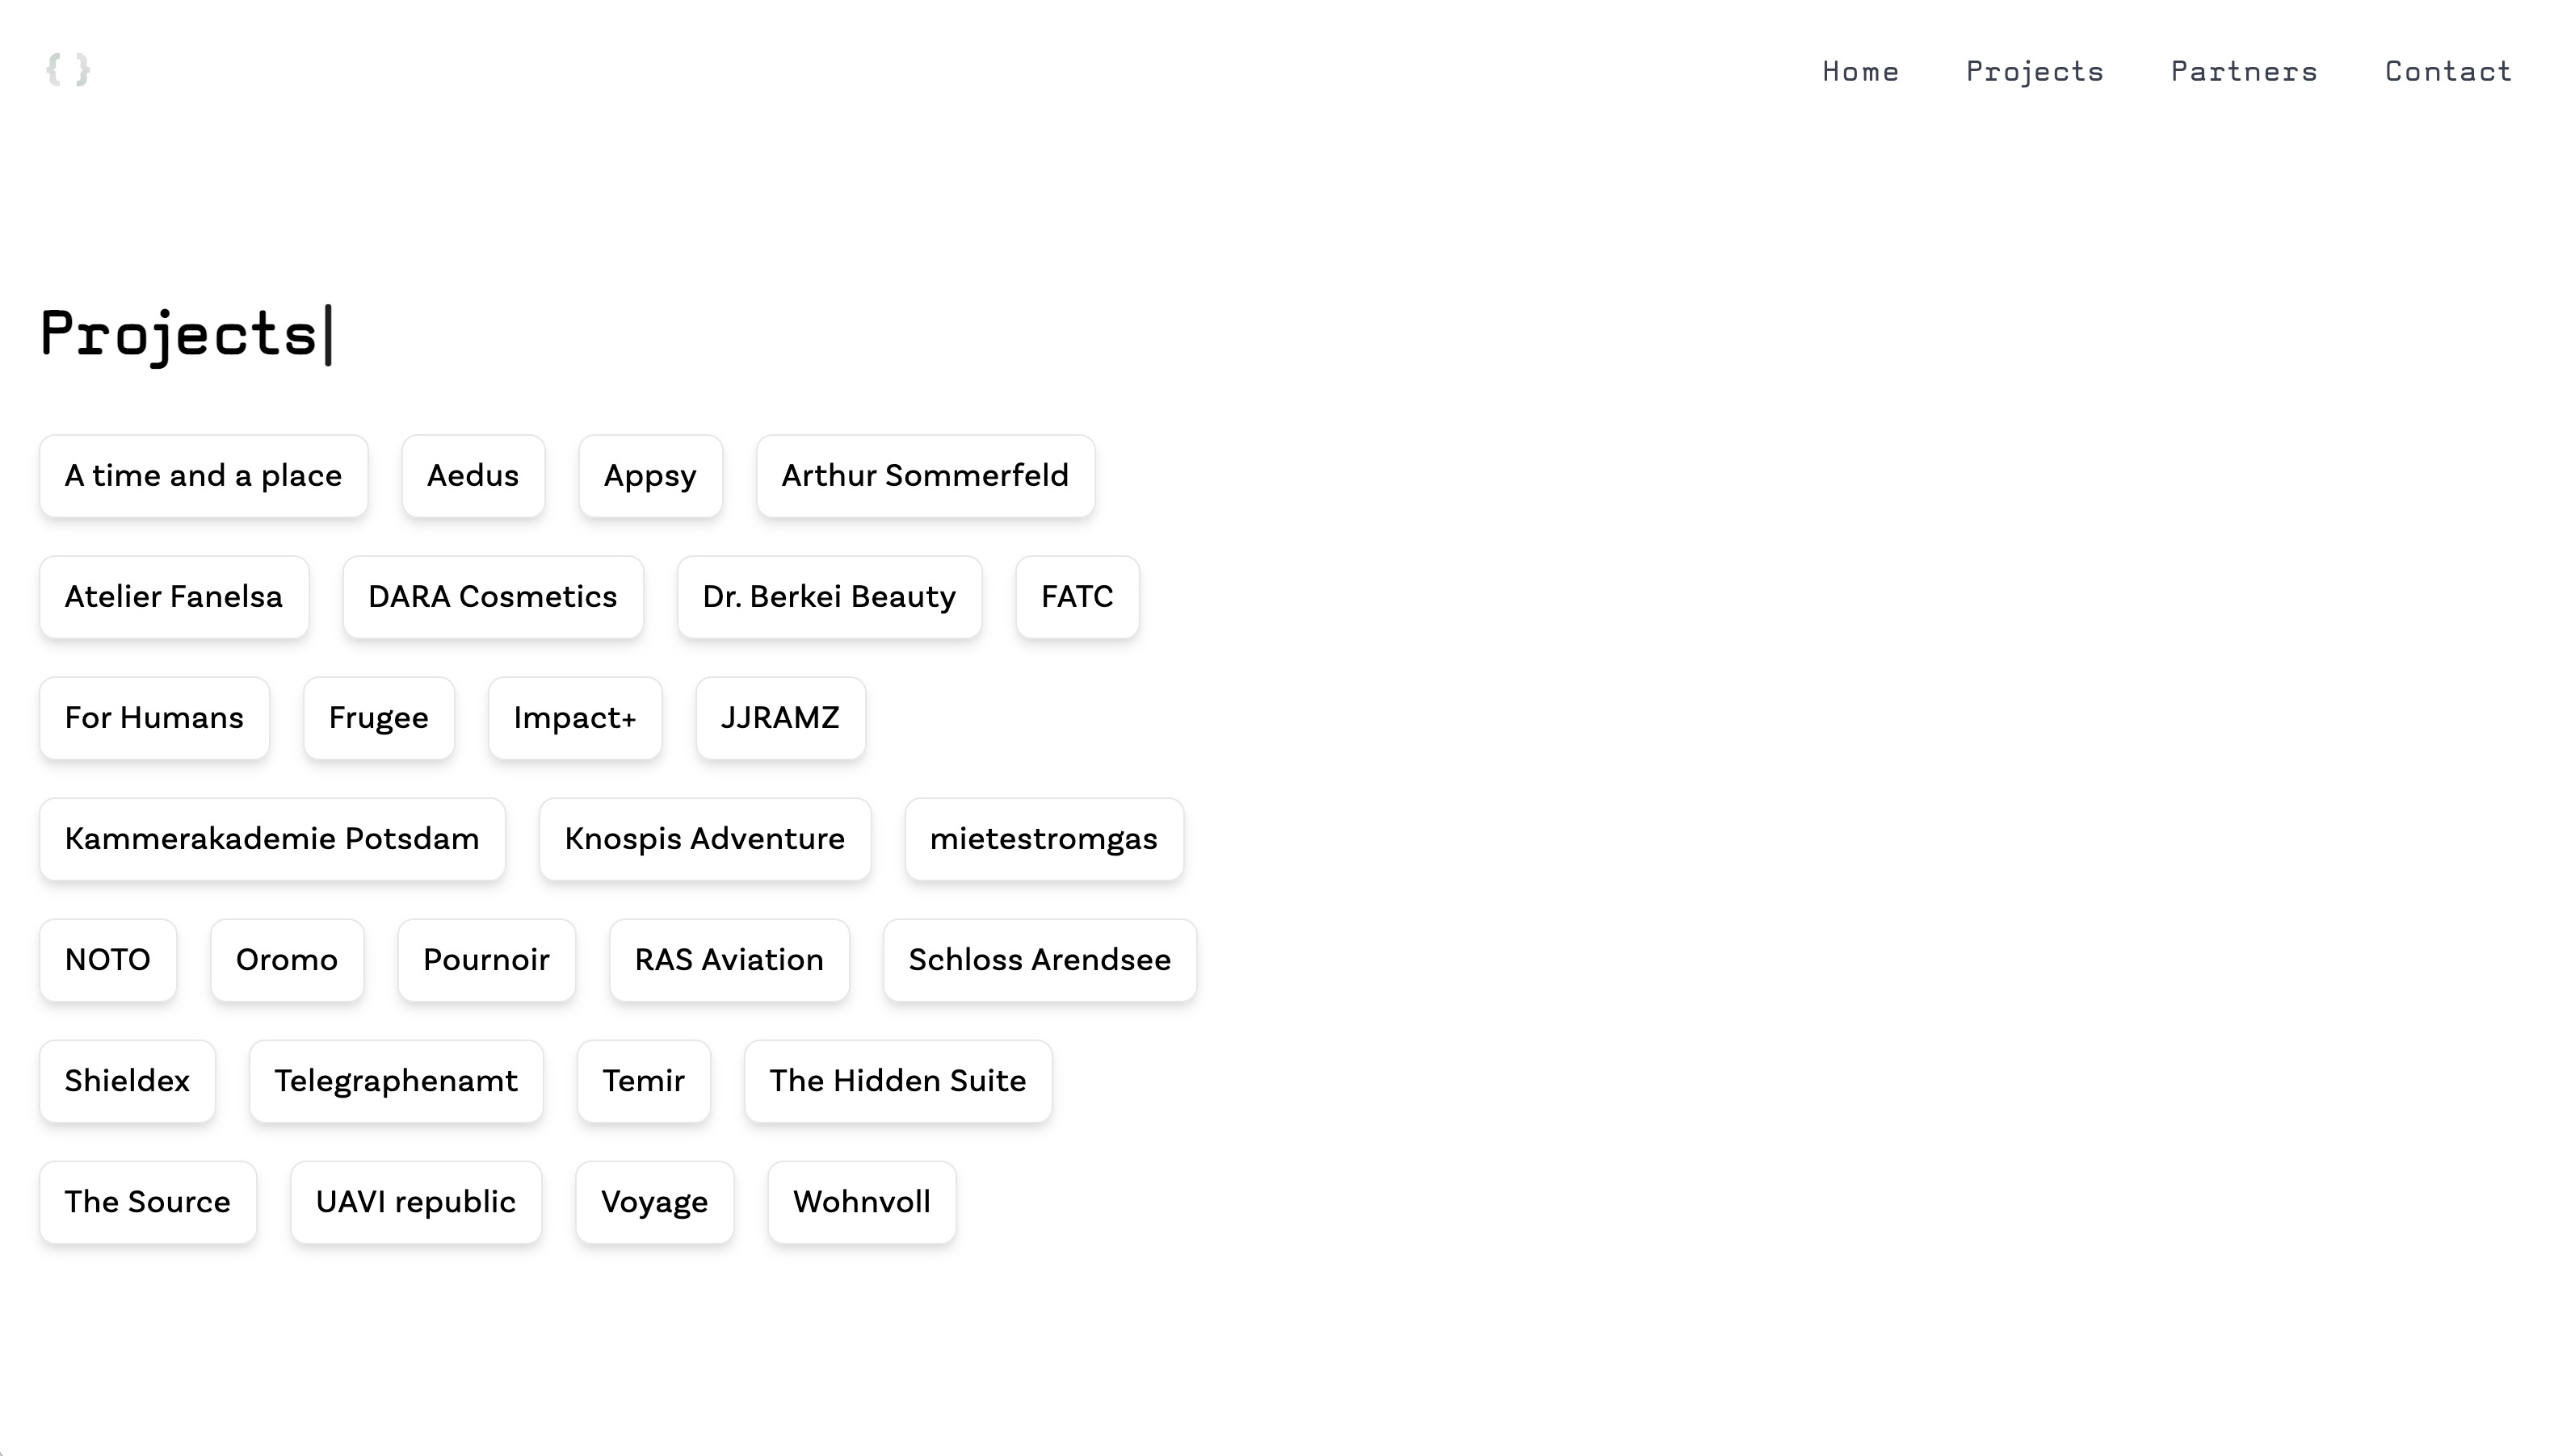Viewport: 2575px width, 1456px height.
Task: Open the Atelier Fanelsa project
Action: coord(173,597)
